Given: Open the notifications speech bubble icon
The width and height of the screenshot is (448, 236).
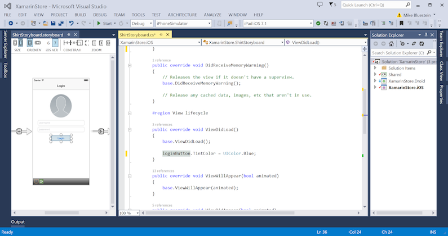Looking at the screenshot, I should point(320,4).
